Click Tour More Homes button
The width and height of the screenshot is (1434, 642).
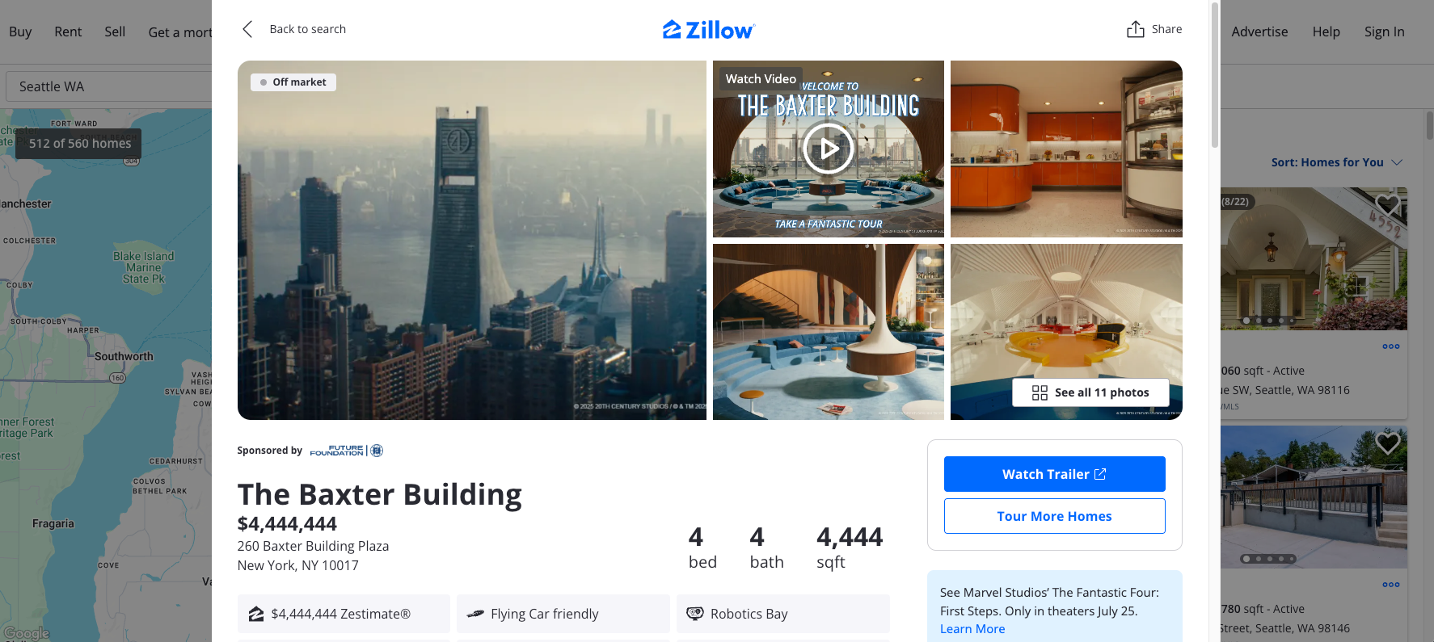(1054, 516)
